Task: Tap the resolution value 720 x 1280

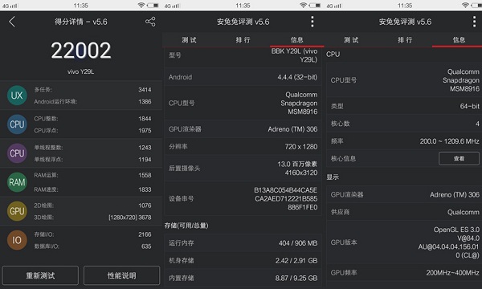Action: pos(301,146)
